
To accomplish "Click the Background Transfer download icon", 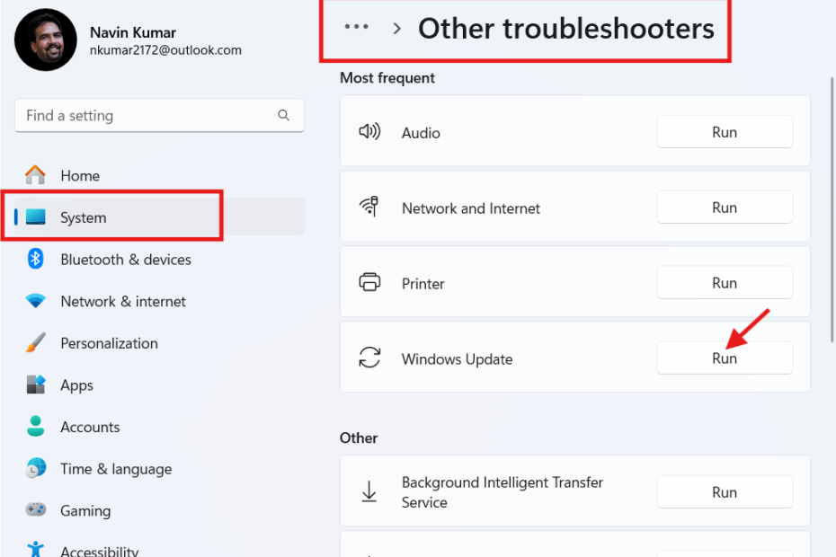I will point(369,491).
